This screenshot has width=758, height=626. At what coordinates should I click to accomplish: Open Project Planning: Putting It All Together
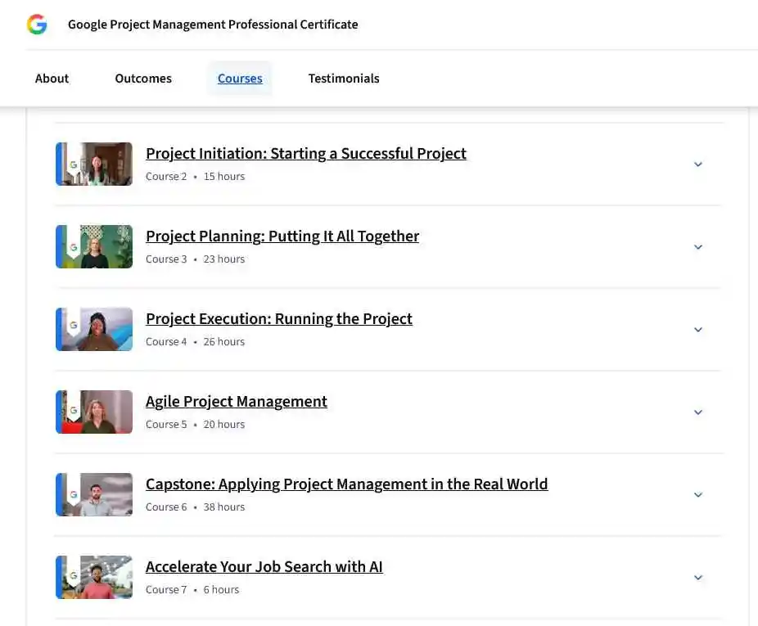coord(282,236)
